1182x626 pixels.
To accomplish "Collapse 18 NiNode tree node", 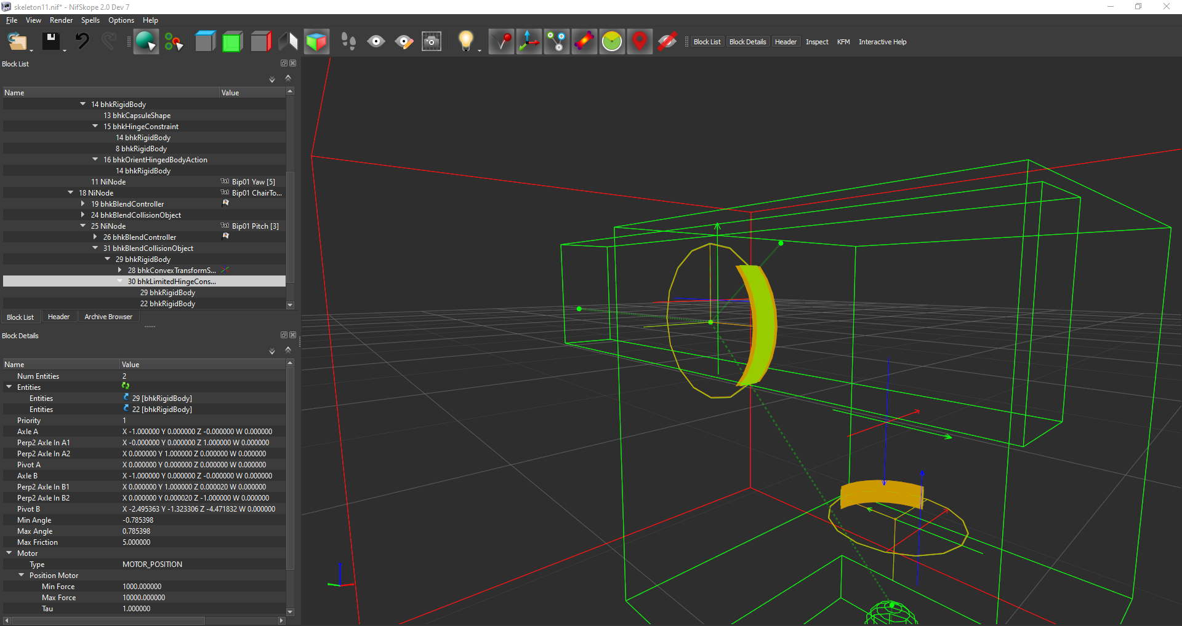I will [70, 192].
